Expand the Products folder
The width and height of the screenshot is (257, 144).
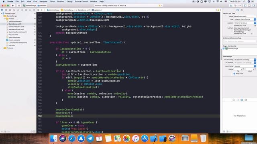(3, 48)
